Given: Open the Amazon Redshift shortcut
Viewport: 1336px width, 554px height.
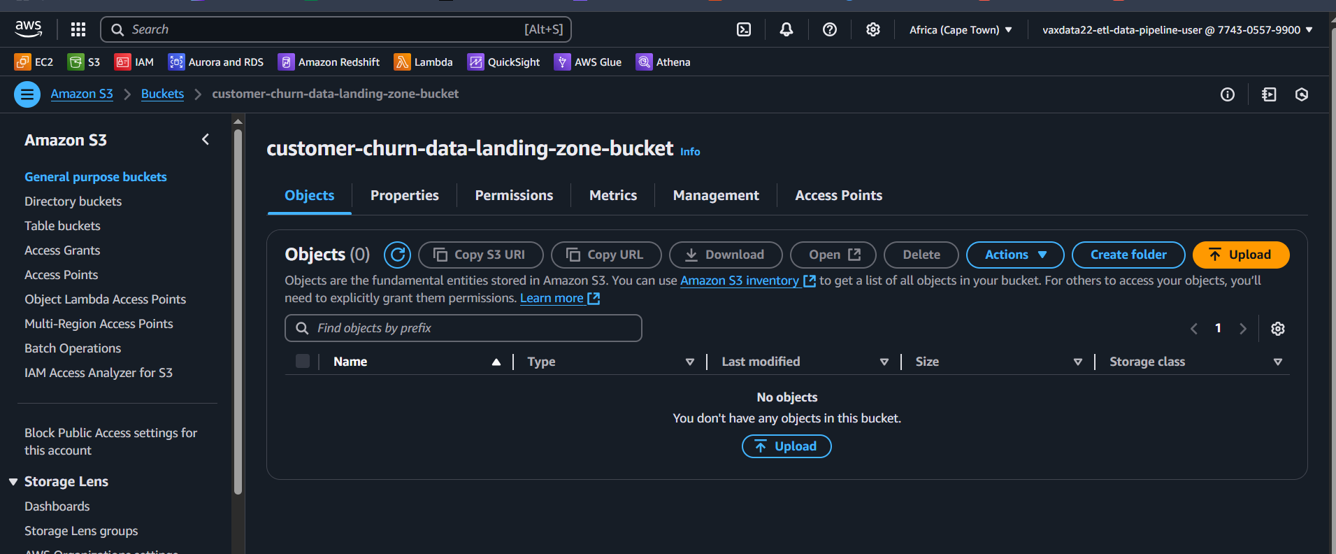Looking at the screenshot, I should point(329,62).
